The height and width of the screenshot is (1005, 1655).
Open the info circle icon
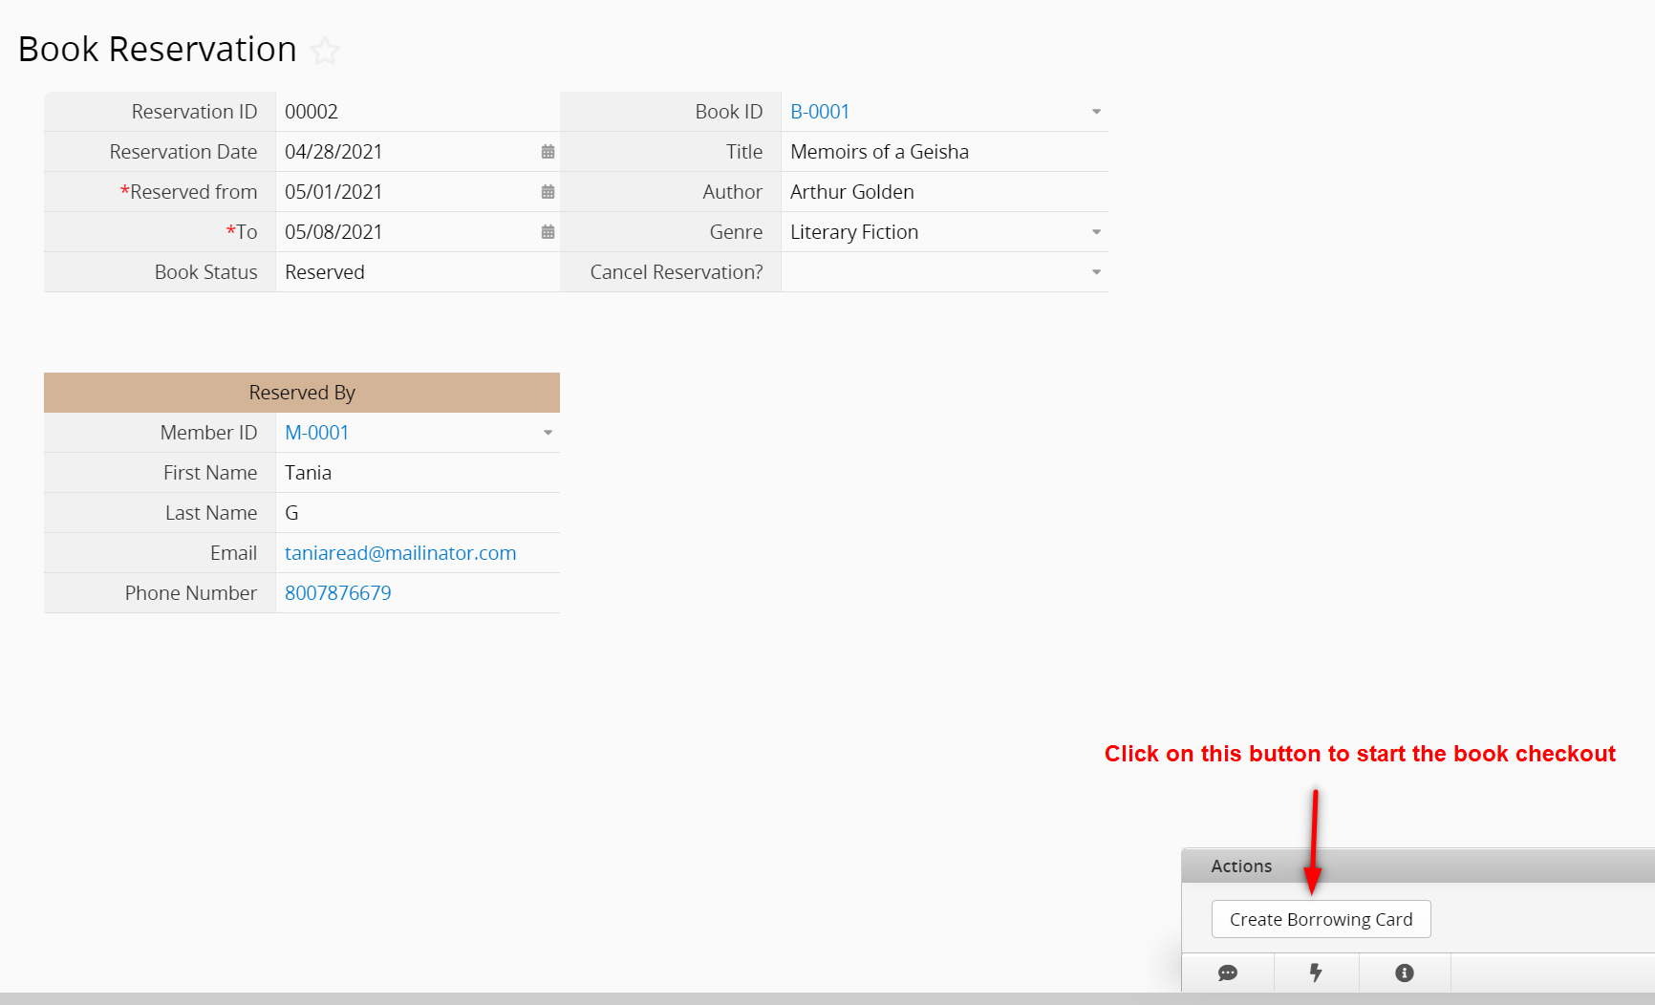(x=1405, y=973)
